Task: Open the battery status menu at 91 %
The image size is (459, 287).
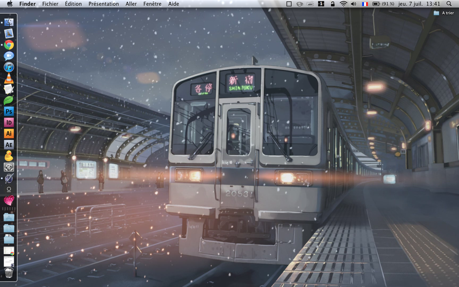Action: [383, 4]
